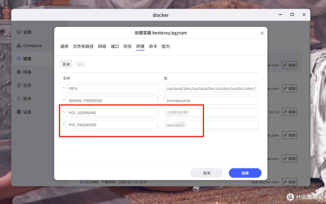Edit the PGY_USERNAME value field

pos(211,113)
